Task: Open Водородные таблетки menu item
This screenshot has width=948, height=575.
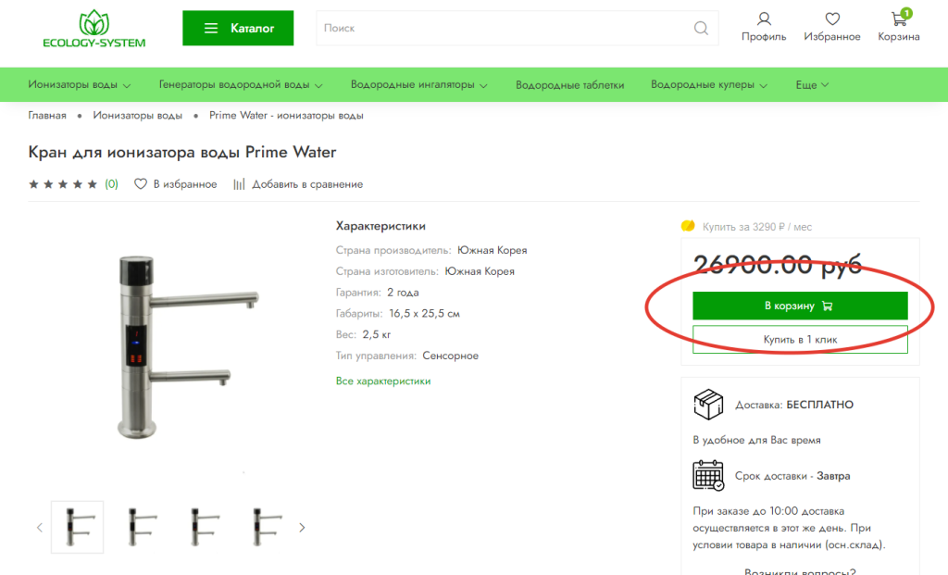Action: (569, 85)
